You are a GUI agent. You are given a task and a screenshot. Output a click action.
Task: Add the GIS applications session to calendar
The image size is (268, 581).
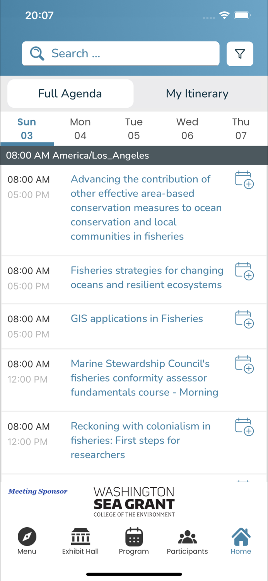pos(244,319)
